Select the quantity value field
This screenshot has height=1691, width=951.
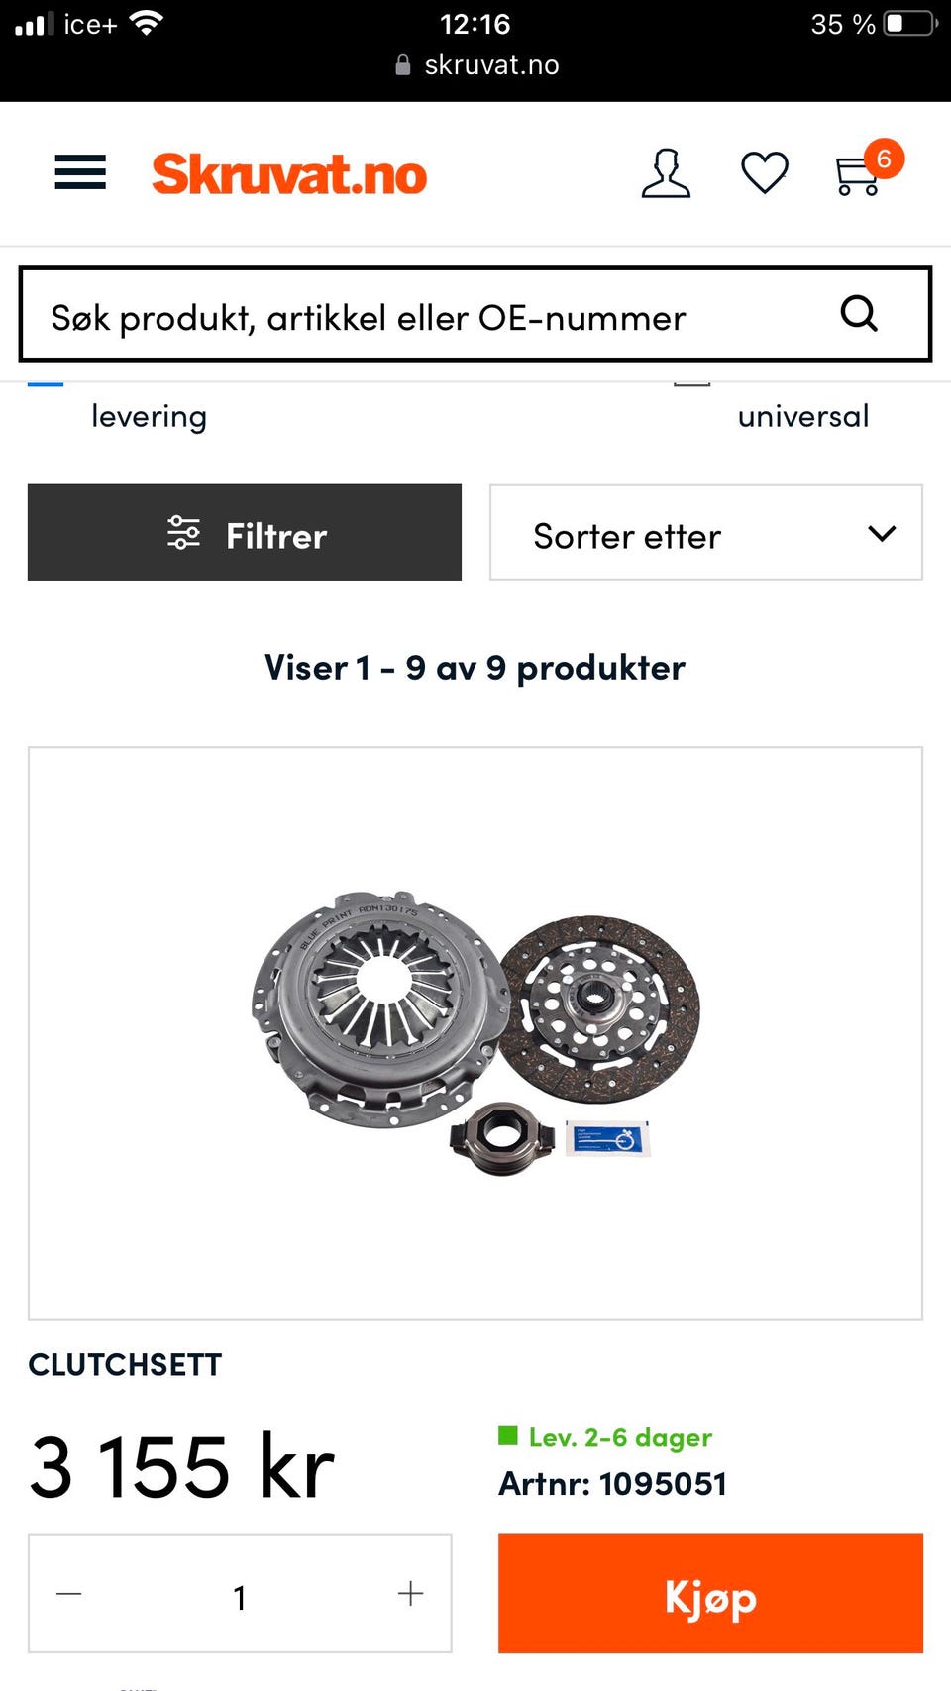(x=240, y=1596)
